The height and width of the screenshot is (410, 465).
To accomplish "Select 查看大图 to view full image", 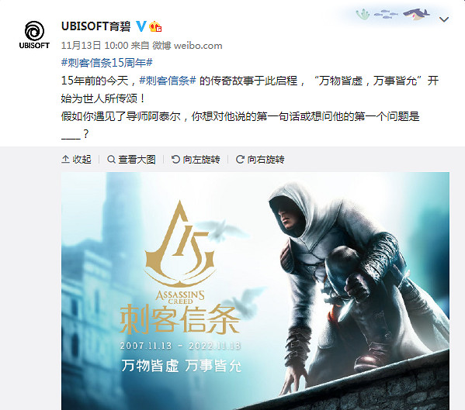I will (x=137, y=159).
